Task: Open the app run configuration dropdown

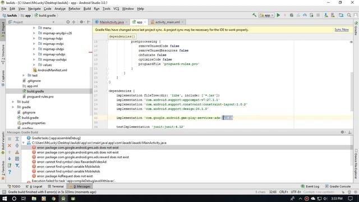Action: 266,15
